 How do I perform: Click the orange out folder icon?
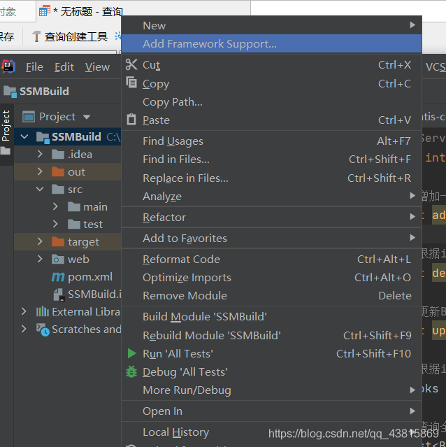point(58,172)
